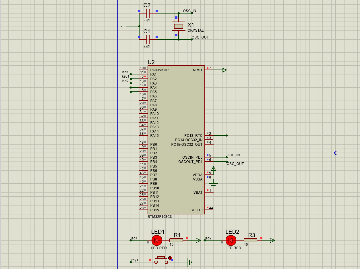
Task: Click the 22pF value under C2
Action: [147, 20]
